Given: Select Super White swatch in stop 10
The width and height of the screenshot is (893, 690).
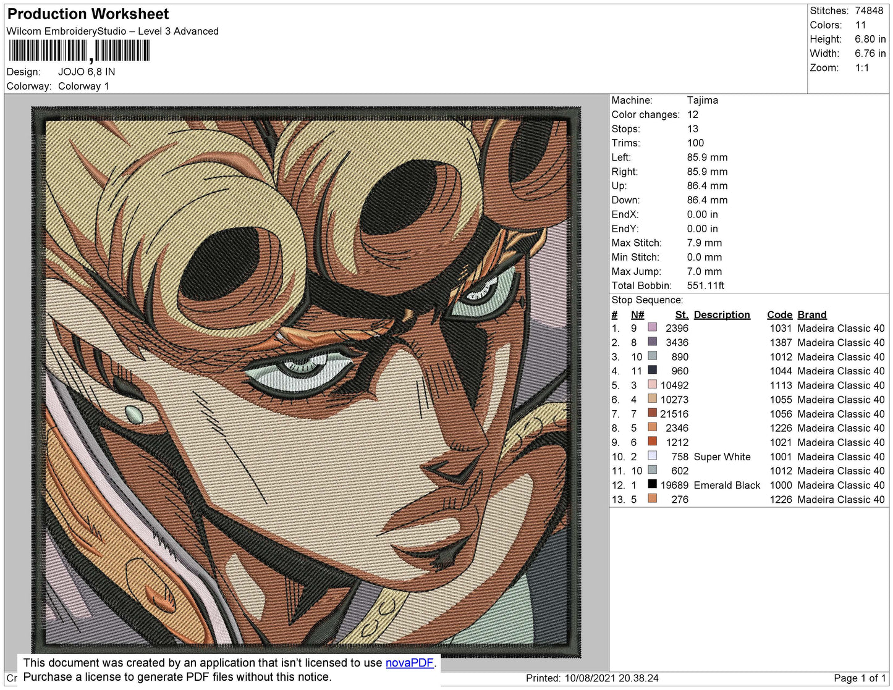Looking at the screenshot, I should click(652, 455).
